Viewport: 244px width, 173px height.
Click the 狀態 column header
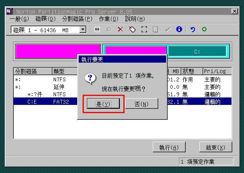(192, 71)
